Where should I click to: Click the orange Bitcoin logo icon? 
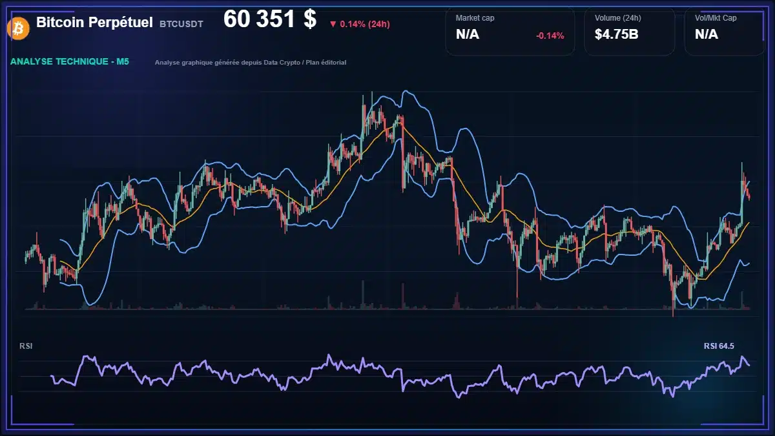coord(17,28)
